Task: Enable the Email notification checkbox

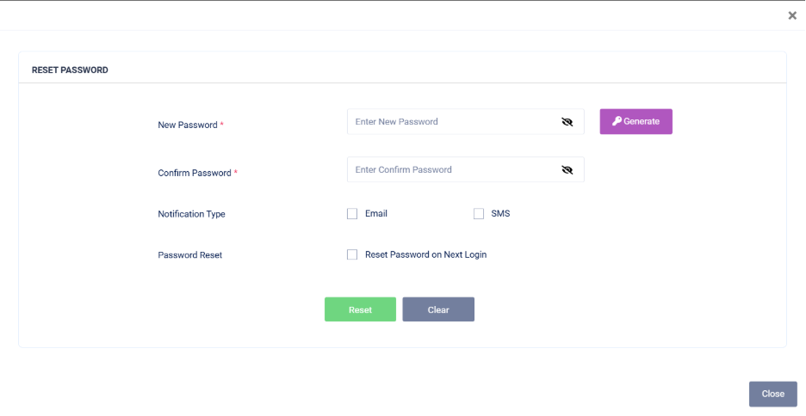Action: 352,214
